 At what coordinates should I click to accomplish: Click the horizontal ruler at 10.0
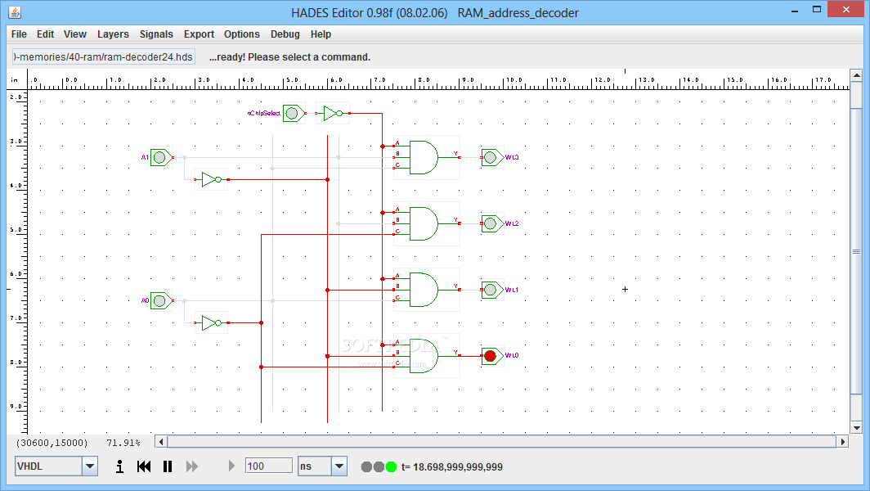click(514, 80)
